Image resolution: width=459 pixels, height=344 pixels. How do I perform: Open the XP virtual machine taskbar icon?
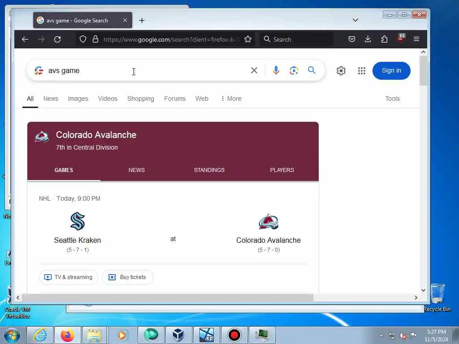click(x=206, y=335)
